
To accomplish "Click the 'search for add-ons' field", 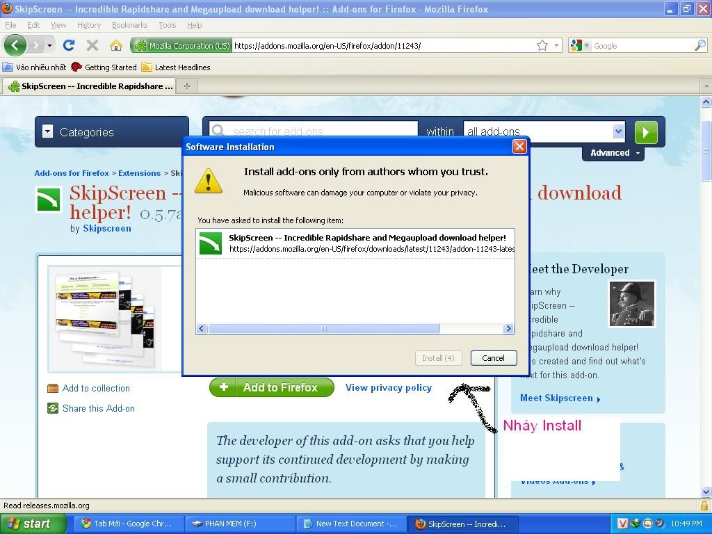I will pos(314,131).
